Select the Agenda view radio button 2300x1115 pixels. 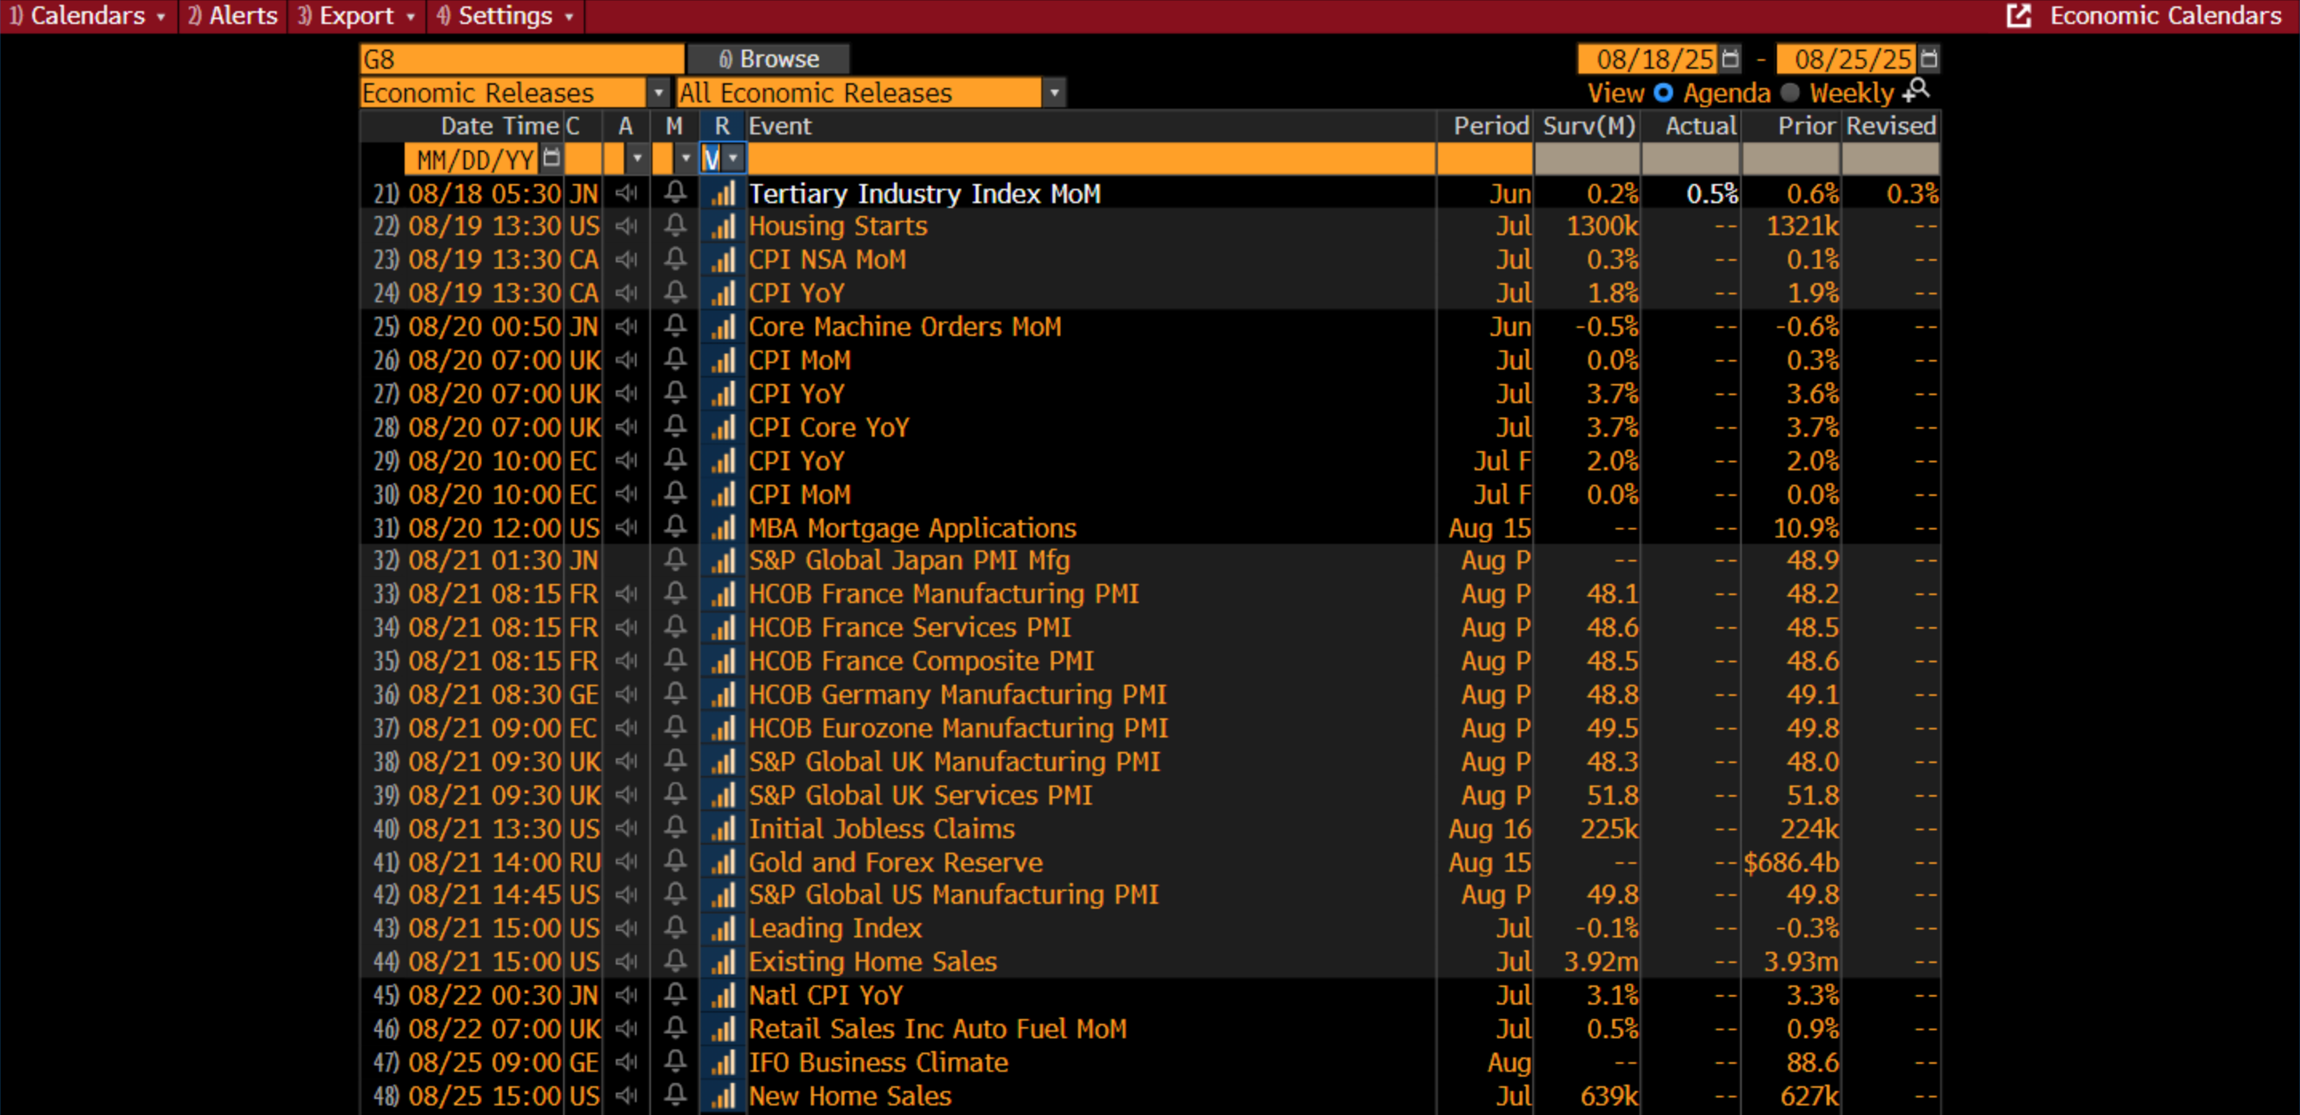[x=1663, y=92]
